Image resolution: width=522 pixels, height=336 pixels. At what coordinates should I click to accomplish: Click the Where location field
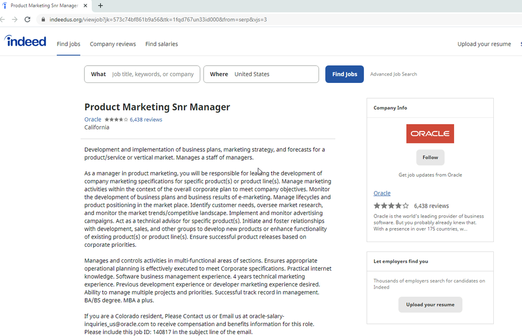coord(274,74)
